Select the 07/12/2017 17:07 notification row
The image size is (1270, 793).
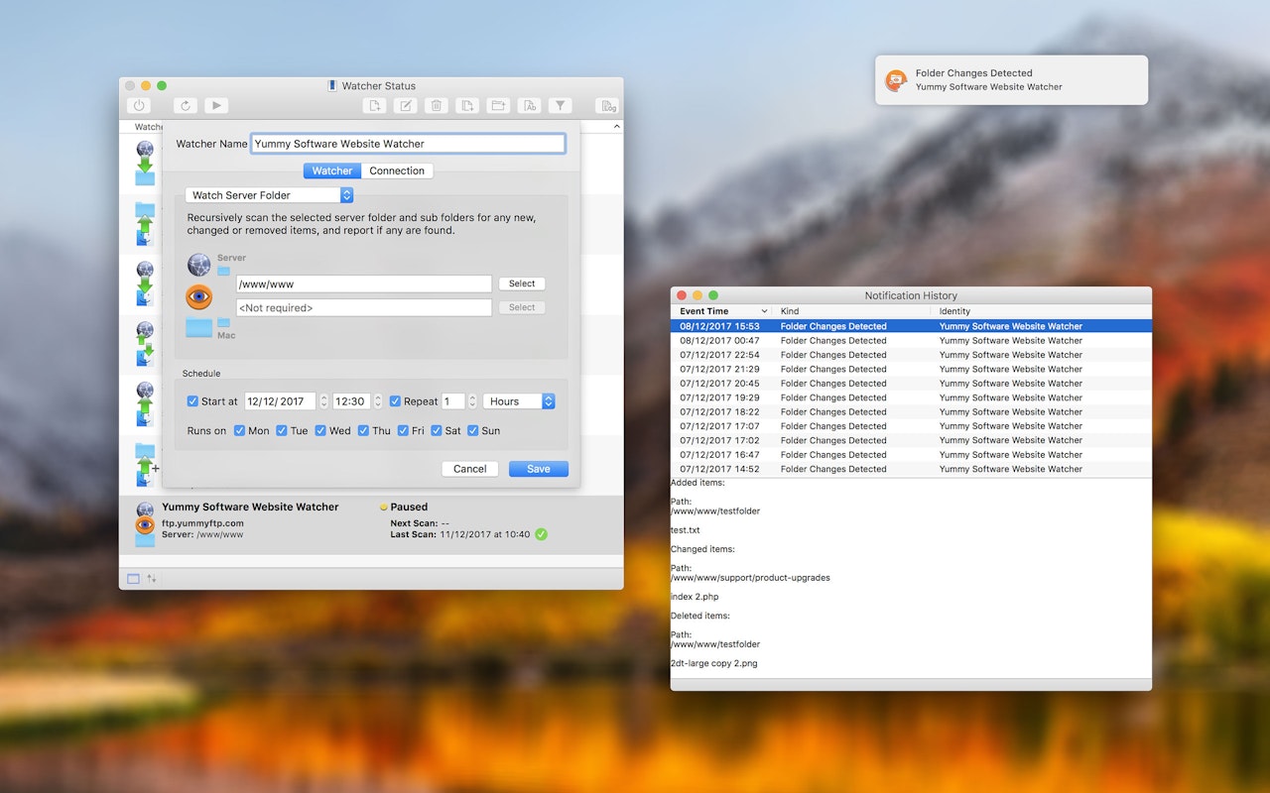[911, 426]
